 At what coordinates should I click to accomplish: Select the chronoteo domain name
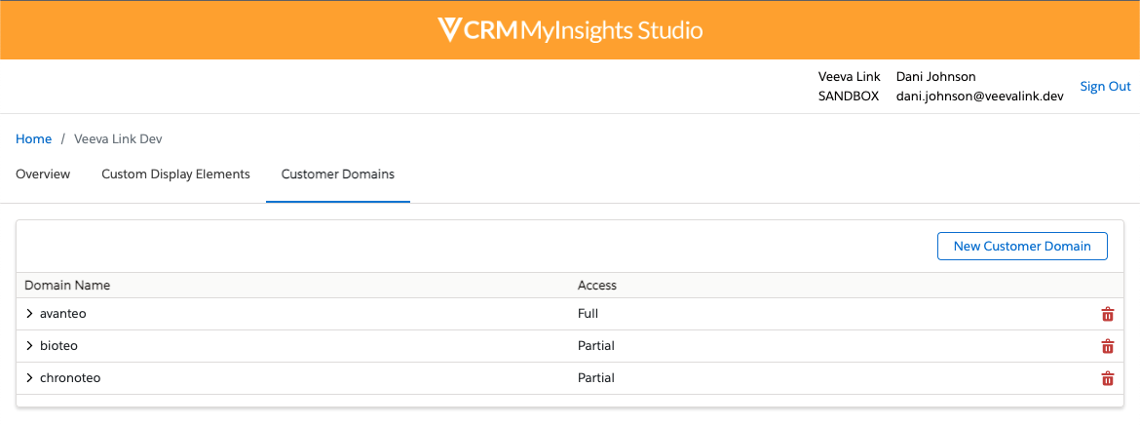coord(70,378)
